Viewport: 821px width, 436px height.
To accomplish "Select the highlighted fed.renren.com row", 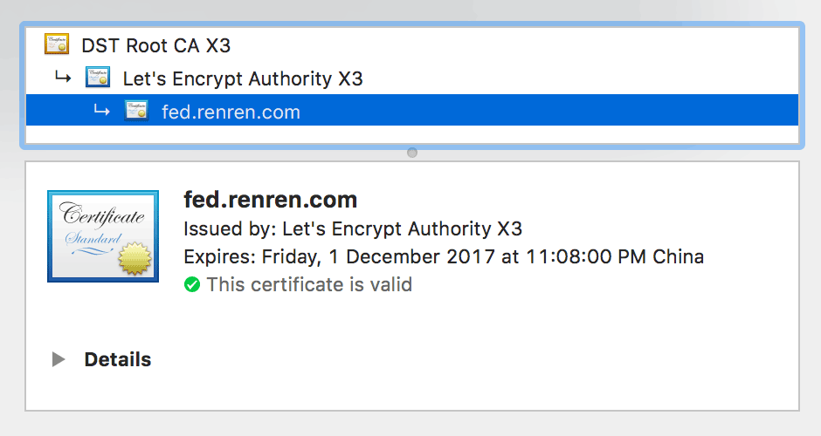I will tap(412, 110).
